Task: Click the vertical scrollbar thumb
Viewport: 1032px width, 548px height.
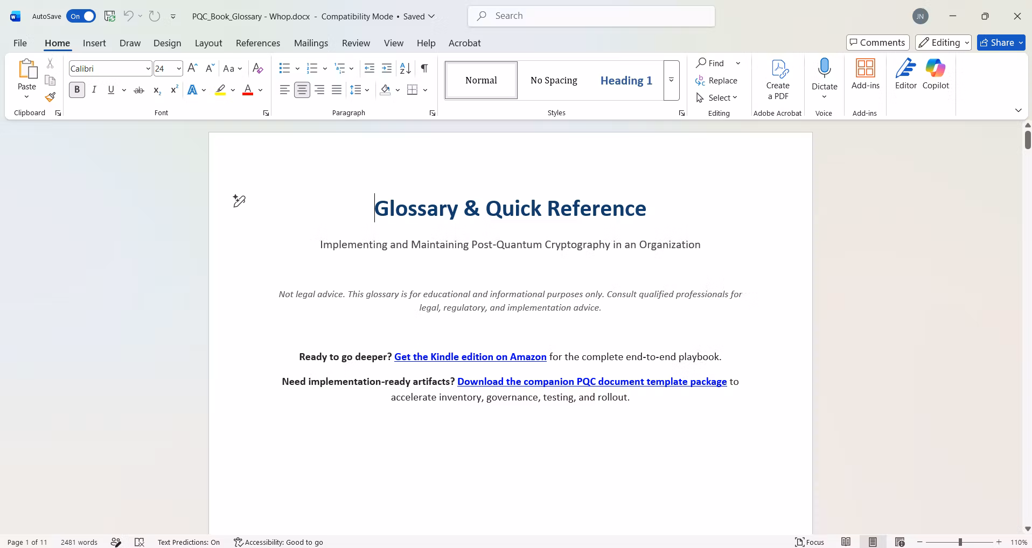Action: pos(1028,139)
